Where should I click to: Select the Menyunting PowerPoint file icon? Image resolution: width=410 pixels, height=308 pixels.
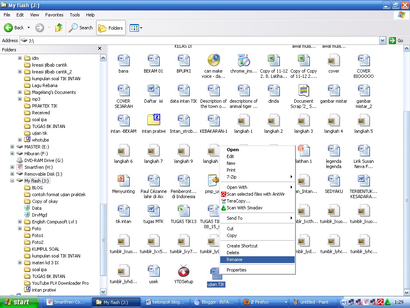[x=123, y=180]
